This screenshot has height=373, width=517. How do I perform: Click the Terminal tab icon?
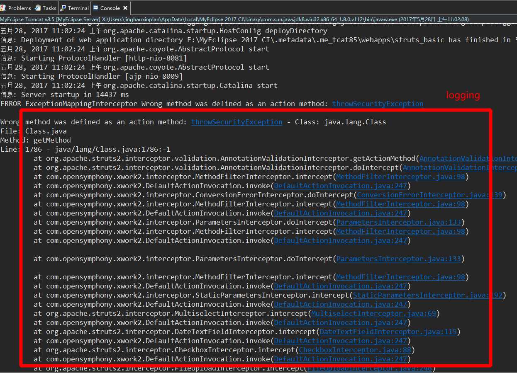coord(63,8)
